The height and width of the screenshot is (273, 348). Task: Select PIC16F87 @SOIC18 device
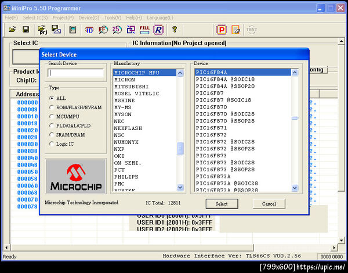[243, 100]
